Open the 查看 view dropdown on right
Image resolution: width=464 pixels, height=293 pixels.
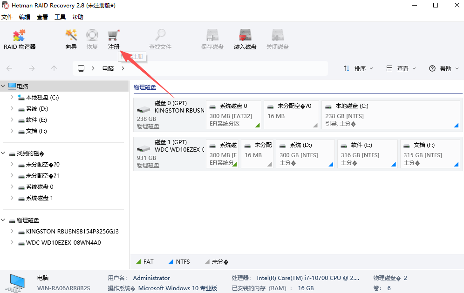(401, 68)
